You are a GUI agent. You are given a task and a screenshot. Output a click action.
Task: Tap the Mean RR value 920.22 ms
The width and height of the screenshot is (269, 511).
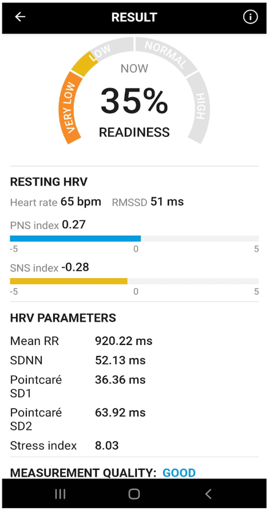[x=124, y=341]
